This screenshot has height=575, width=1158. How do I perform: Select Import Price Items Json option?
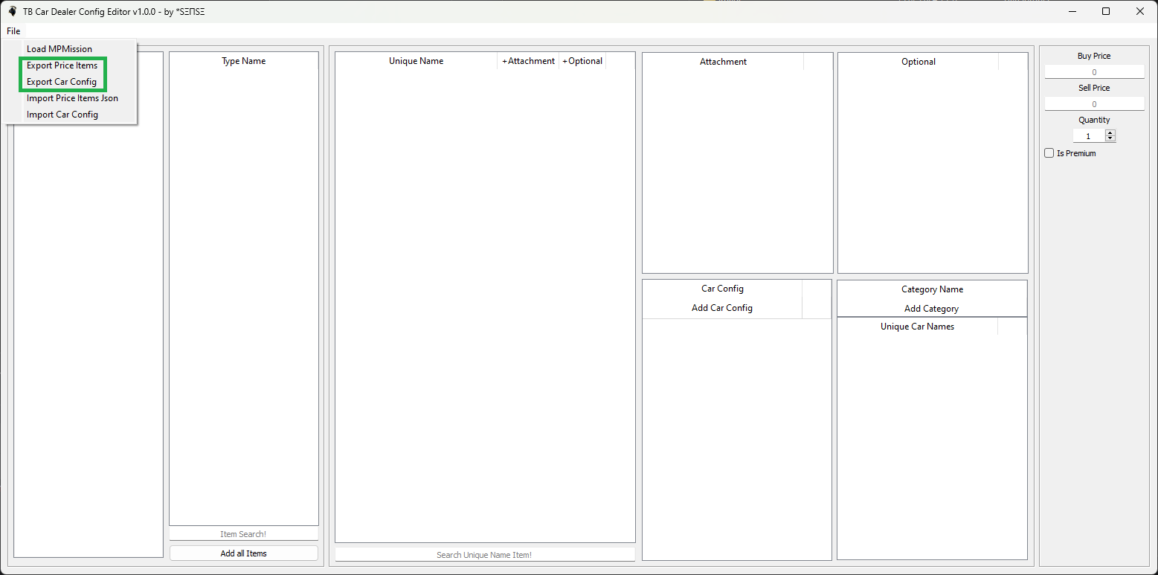click(72, 98)
